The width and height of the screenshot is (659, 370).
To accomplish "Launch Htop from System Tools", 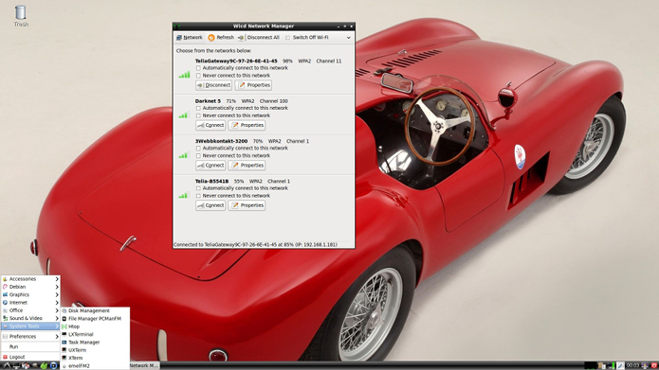I will [95, 326].
